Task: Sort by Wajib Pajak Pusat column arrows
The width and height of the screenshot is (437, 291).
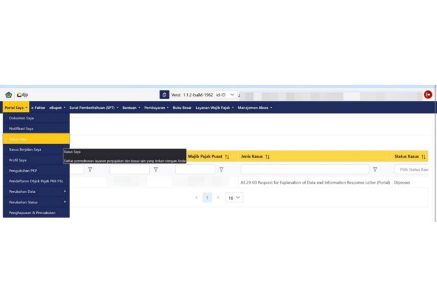Action: coord(227,157)
